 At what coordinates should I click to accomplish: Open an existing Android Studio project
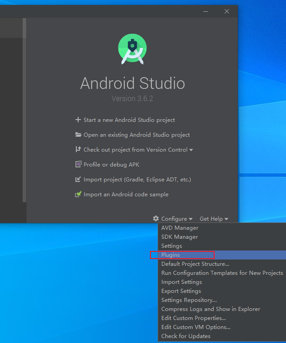136,135
